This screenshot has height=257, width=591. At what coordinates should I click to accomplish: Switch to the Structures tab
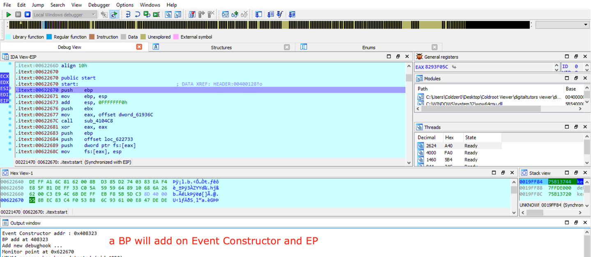click(x=221, y=47)
